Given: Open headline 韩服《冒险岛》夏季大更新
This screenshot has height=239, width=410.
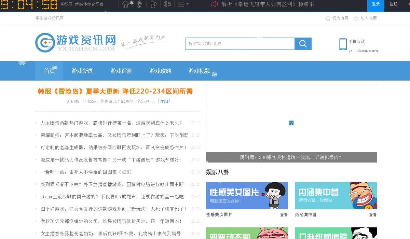Looking at the screenshot, I should [x=115, y=92].
